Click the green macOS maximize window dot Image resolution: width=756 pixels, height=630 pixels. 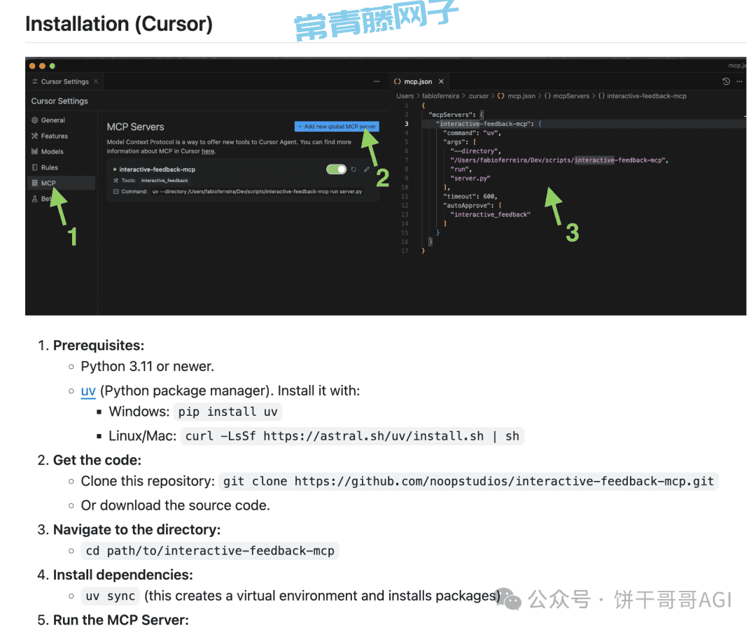[x=52, y=66]
